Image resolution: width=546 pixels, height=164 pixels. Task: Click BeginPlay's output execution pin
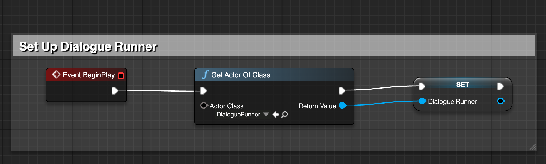pyautogui.click(x=115, y=90)
